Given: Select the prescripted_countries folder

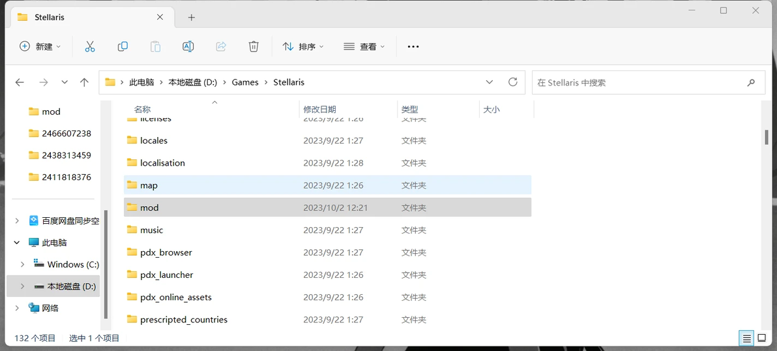Looking at the screenshot, I should 327,319.
